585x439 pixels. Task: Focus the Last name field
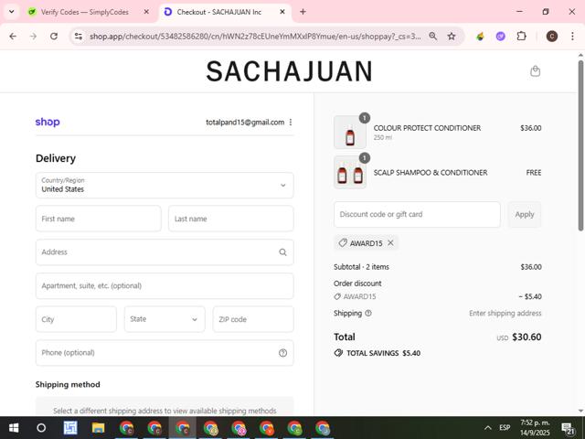(x=231, y=219)
